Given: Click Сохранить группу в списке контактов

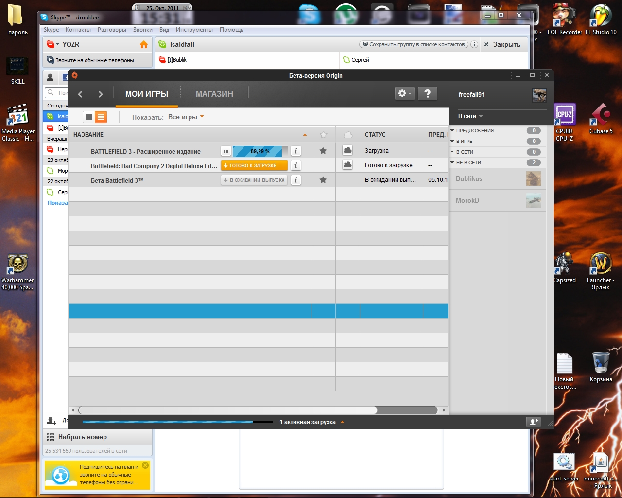Looking at the screenshot, I should [x=414, y=44].
